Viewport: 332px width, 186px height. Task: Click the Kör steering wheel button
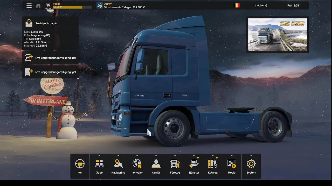[80, 166]
